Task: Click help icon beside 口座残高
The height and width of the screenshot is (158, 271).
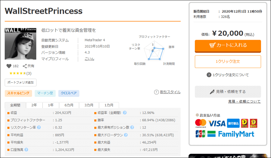Action: pos(26,150)
